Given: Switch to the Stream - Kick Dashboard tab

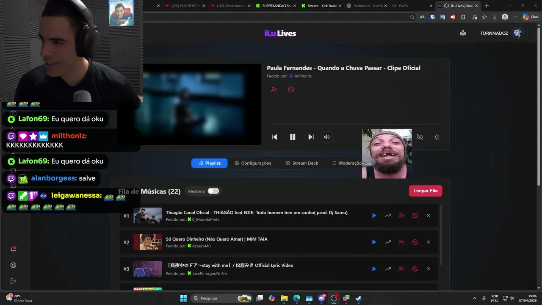Looking at the screenshot, I should click(321, 6).
